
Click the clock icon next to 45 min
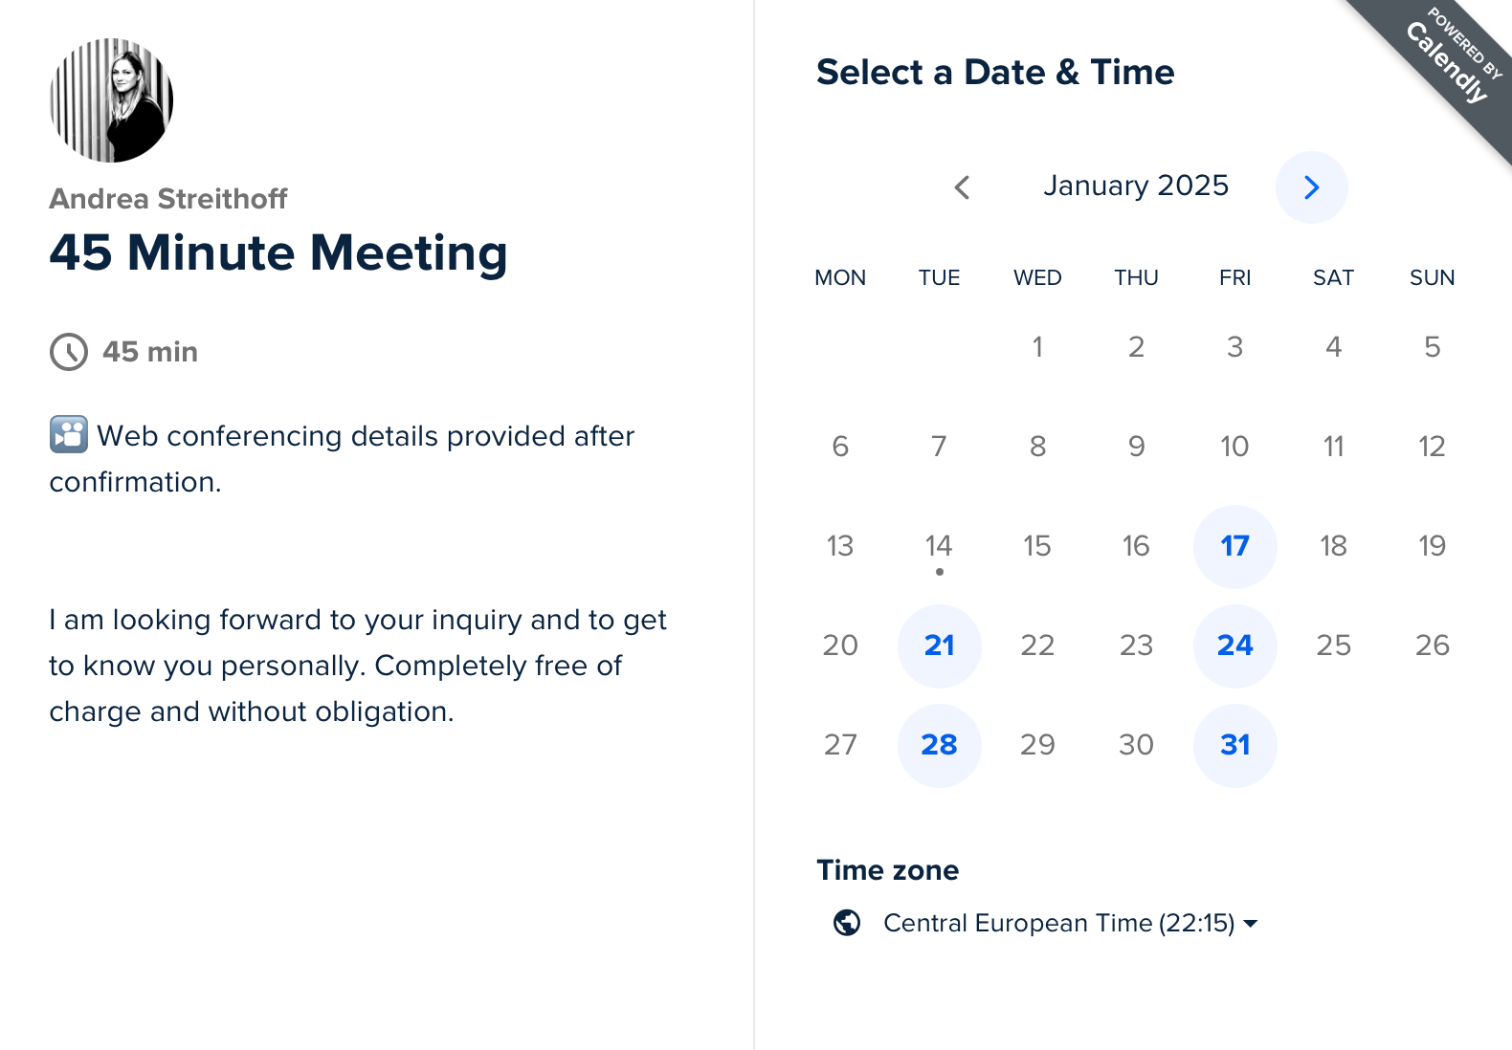(x=69, y=352)
